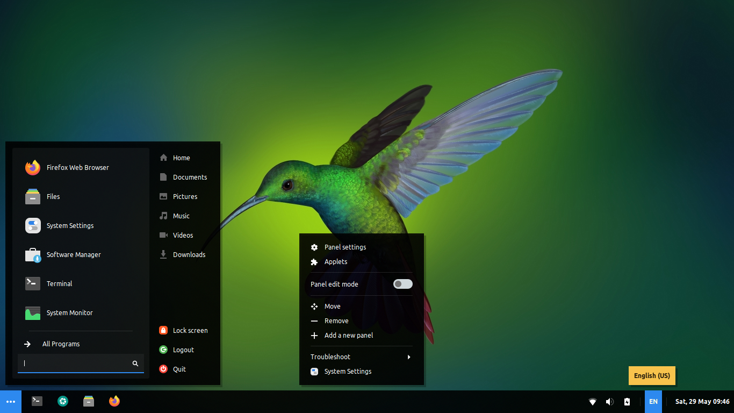Open Music folder from the menu
The image size is (734, 413).
(x=185, y=216)
